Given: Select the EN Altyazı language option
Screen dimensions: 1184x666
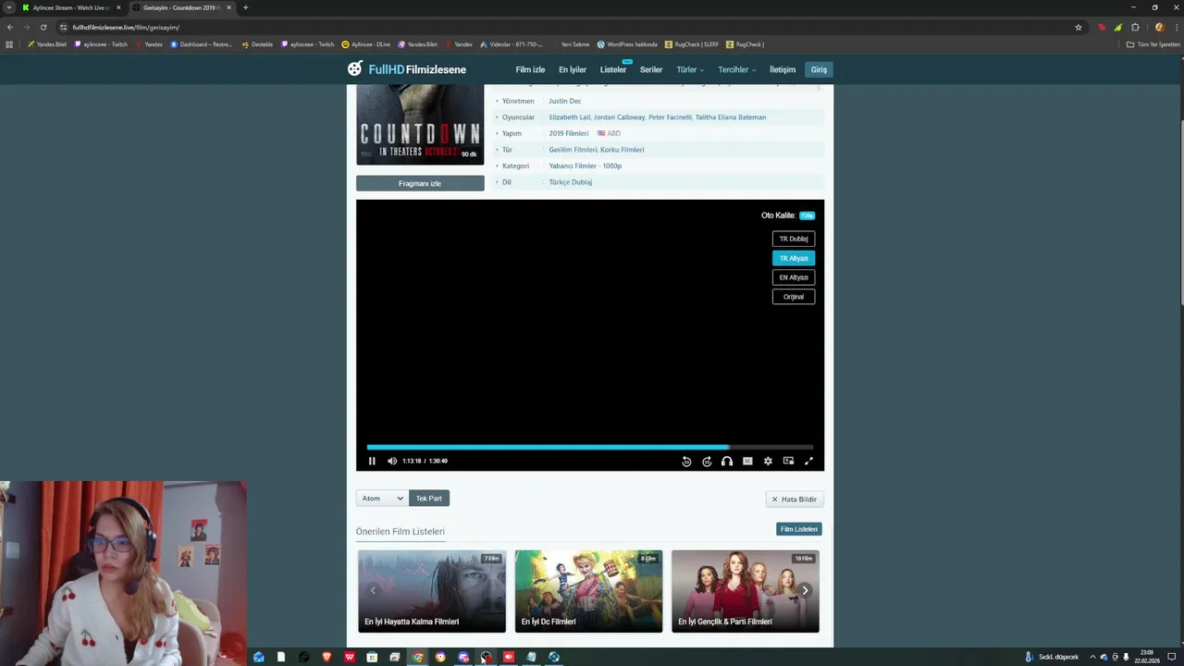Looking at the screenshot, I should click(x=794, y=277).
